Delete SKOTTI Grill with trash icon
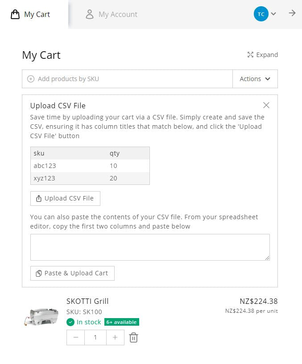The width and height of the screenshot is (302, 364). click(133, 337)
